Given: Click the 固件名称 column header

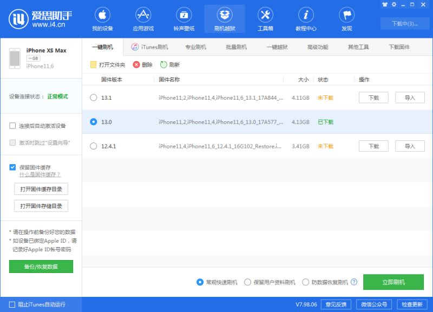Looking at the screenshot, I should [x=169, y=80].
